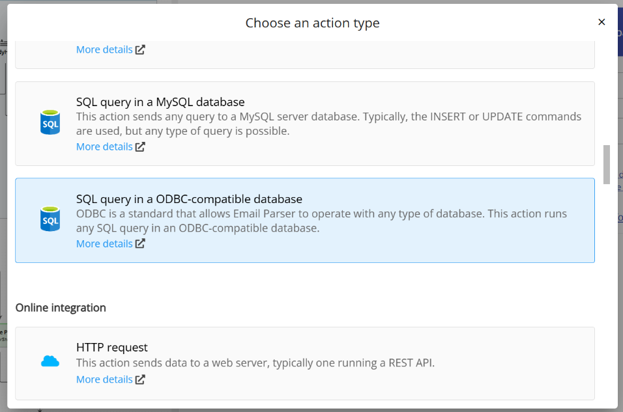Screen dimensions: 623x412
Task: Choose 'SQL query in a MySQL database' title
Action: 160,102
